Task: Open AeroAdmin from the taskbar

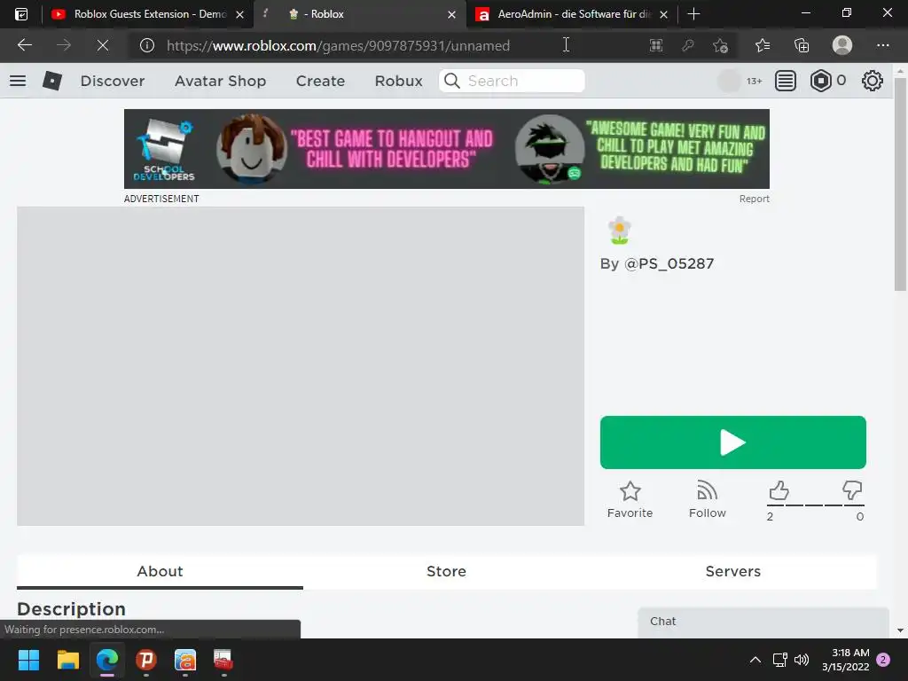Action: [185, 660]
